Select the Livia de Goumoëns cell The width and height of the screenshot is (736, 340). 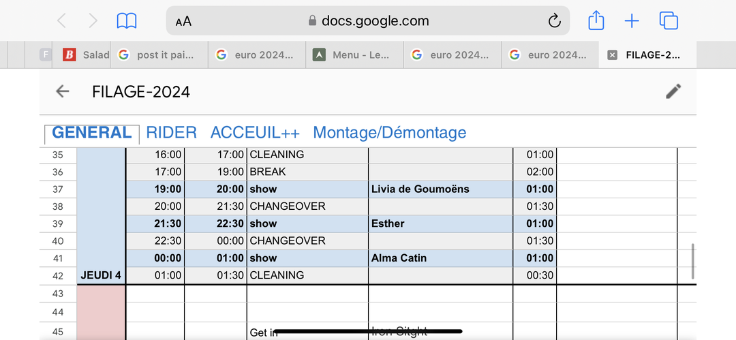click(x=440, y=189)
